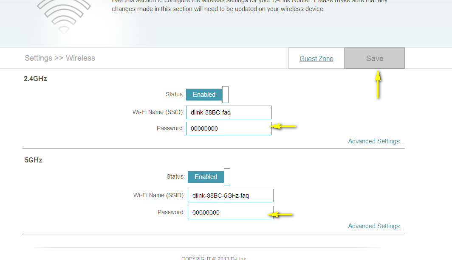The image size is (452, 260).
Task: Expand 5GHz Advanced Settings
Action: 376,226
